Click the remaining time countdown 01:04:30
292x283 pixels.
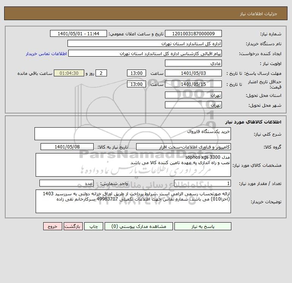69,73
